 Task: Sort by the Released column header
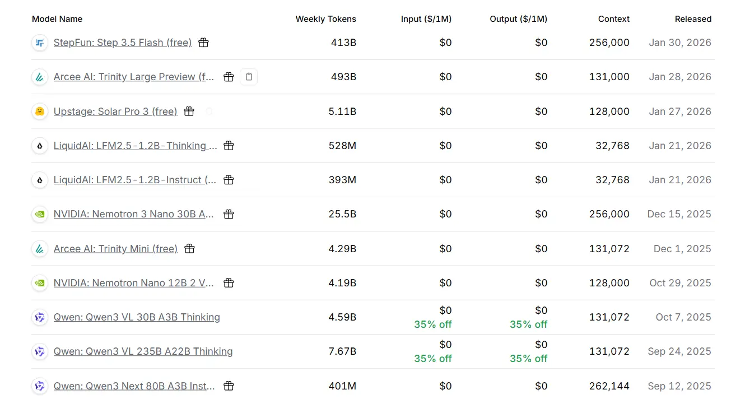(x=693, y=19)
